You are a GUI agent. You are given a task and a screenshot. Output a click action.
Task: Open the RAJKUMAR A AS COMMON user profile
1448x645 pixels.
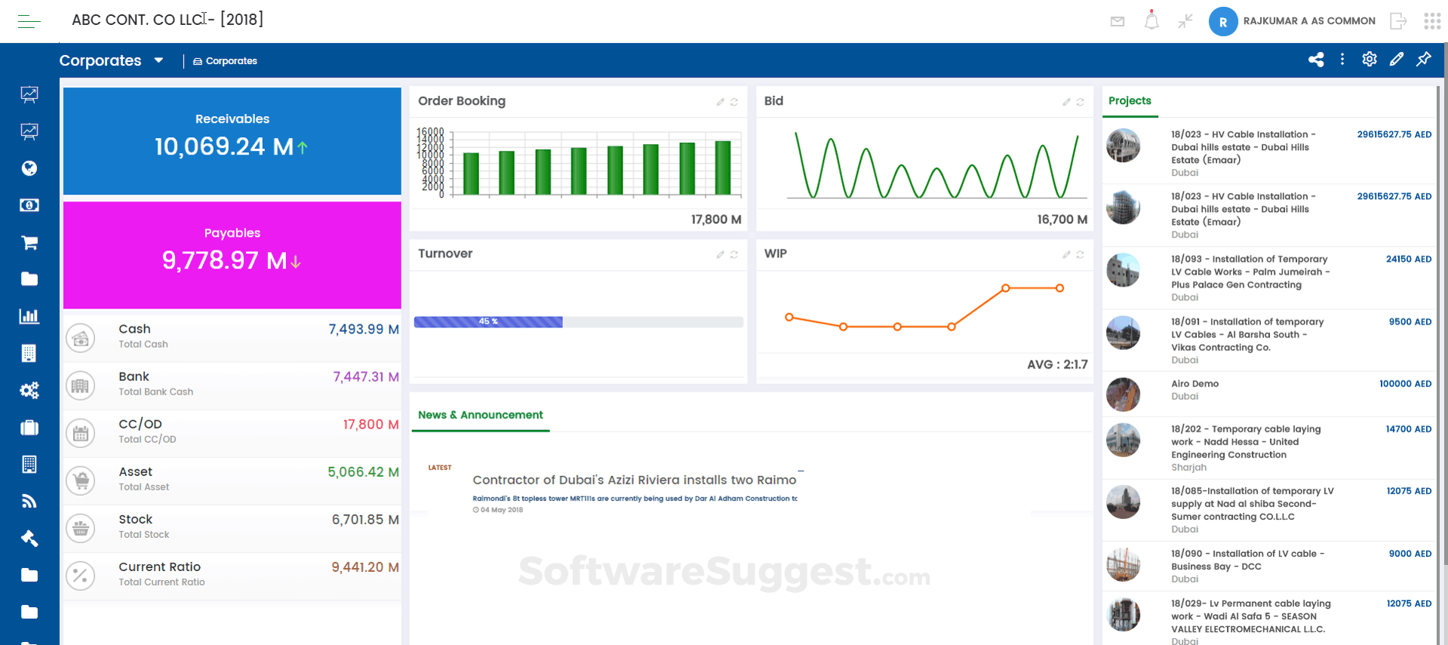pyautogui.click(x=1309, y=21)
